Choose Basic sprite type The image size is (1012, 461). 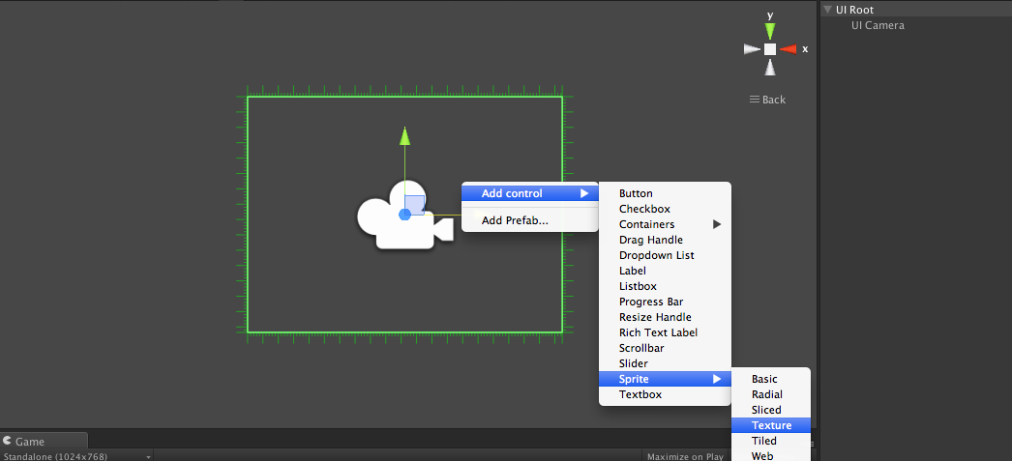click(x=771, y=379)
